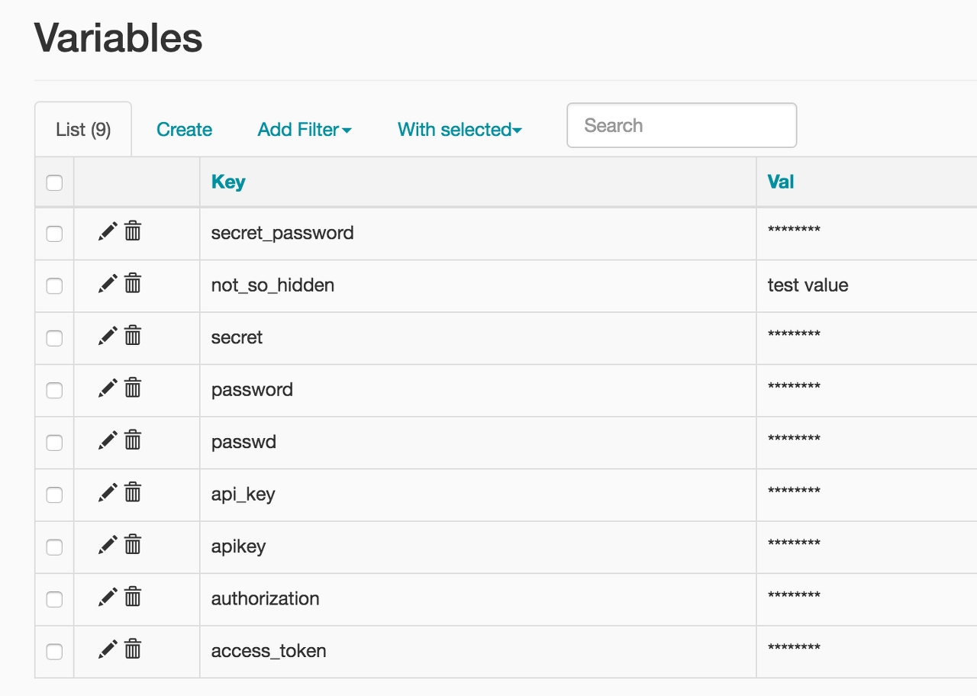977x696 pixels.
Task: Delete the api_key variable with trash icon
Action: pyautogui.click(x=133, y=491)
